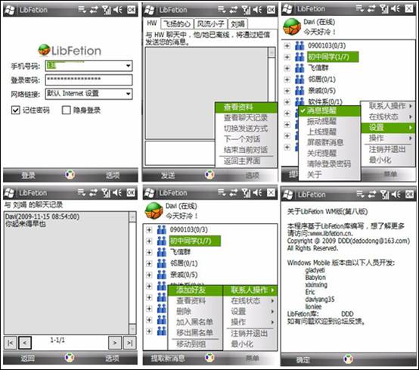
Task: Expand the 0900103(0/3) group in top-right list
Action: (287, 45)
